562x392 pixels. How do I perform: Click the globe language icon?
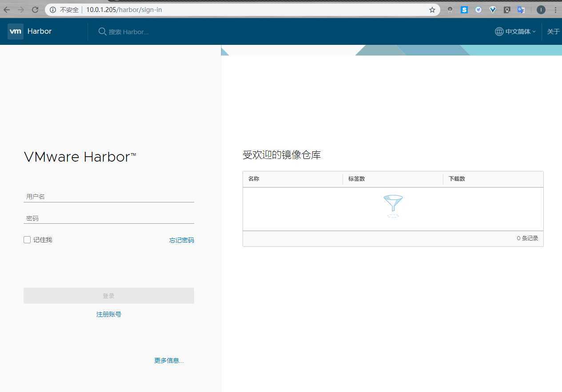499,32
